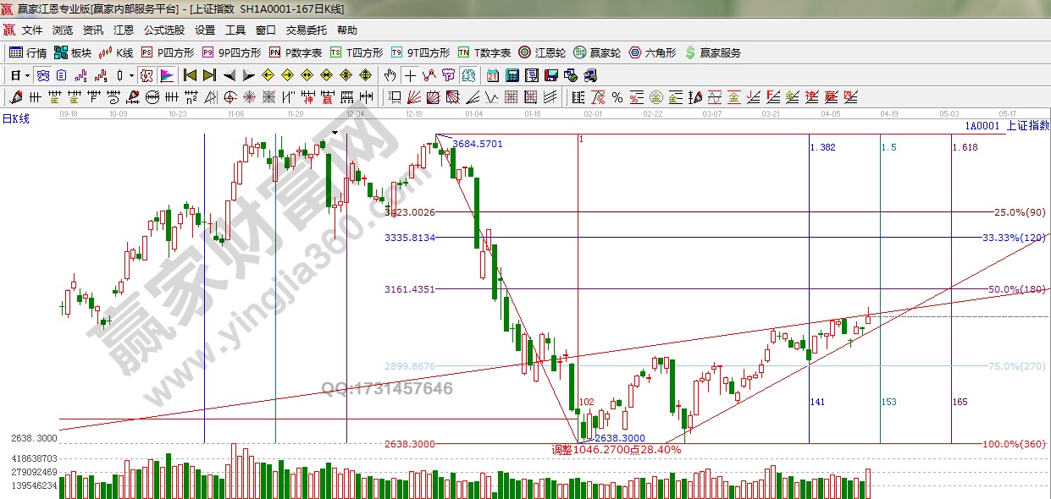Select the hand pan tool

point(390,75)
